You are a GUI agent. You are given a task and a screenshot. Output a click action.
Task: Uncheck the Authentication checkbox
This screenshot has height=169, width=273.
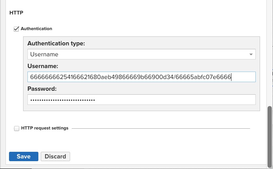click(x=16, y=29)
